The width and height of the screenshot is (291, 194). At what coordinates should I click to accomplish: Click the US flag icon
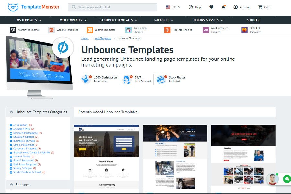tap(168, 7)
